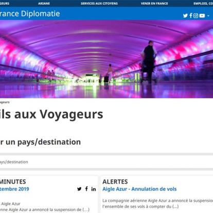This screenshot has width=213, height=213.
Task: Share the news item on LinkedIn
Action: coord(94,189)
